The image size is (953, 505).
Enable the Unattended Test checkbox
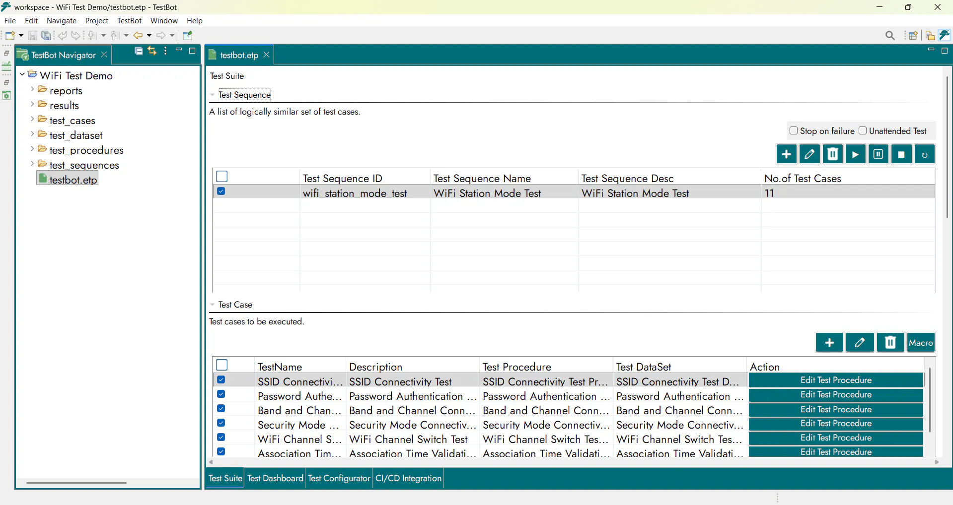[863, 130]
